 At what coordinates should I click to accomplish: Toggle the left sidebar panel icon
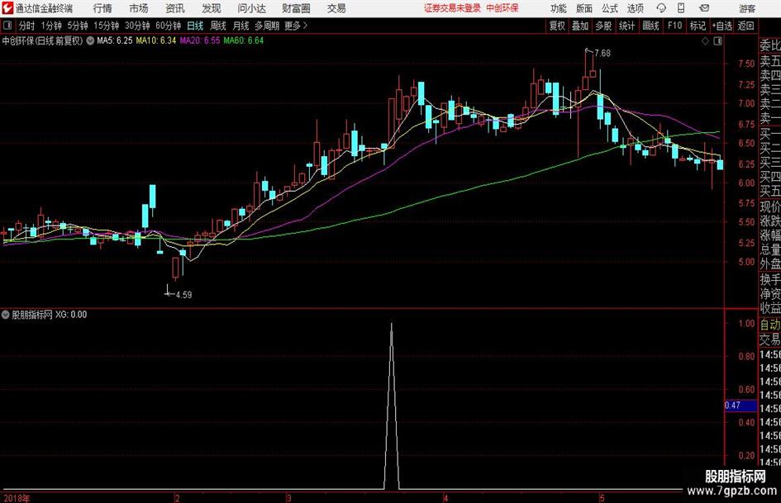[x=7, y=26]
